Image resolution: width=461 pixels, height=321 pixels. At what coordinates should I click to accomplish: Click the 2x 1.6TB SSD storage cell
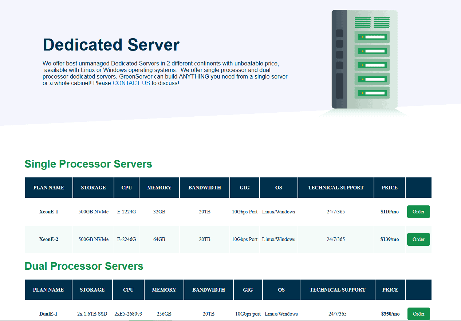click(x=92, y=314)
